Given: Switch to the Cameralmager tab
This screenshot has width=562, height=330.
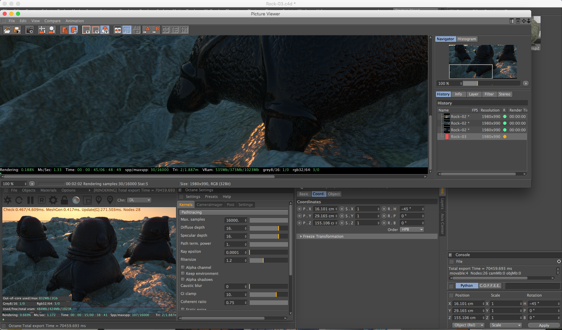Looking at the screenshot, I should point(209,205).
